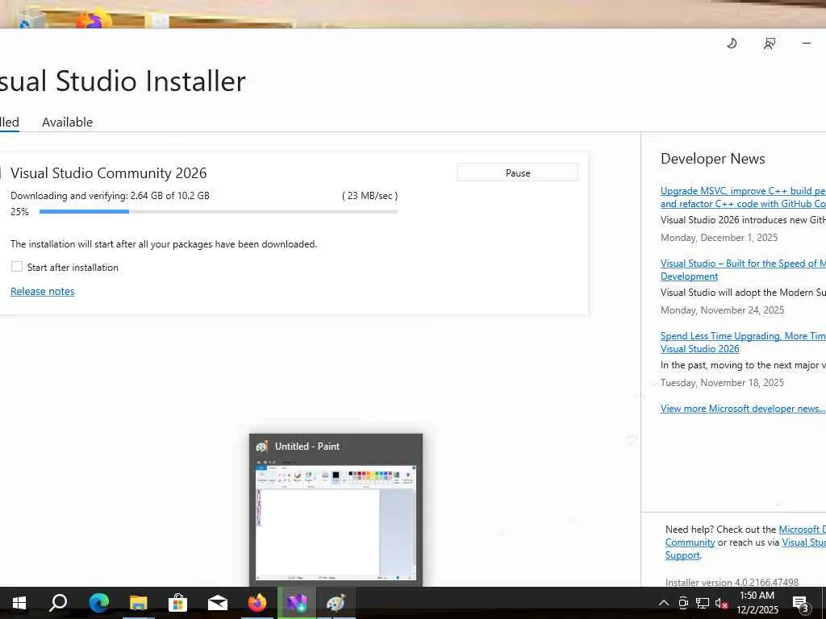This screenshot has width=826, height=619.
Task: Click the Developer News heading
Action: pyautogui.click(x=713, y=159)
